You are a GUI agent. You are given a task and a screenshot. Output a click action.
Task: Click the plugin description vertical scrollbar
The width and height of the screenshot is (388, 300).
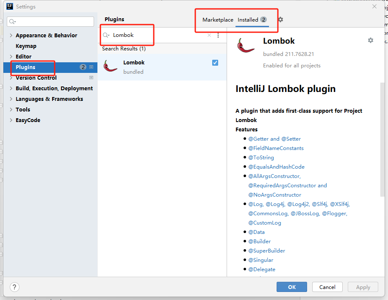tap(382, 139)
